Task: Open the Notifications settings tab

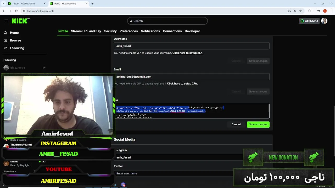Action: pos(150,31)
